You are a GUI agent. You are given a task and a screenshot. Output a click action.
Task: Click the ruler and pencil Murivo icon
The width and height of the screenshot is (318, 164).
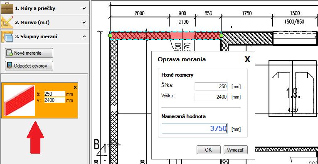click(7, 22)
